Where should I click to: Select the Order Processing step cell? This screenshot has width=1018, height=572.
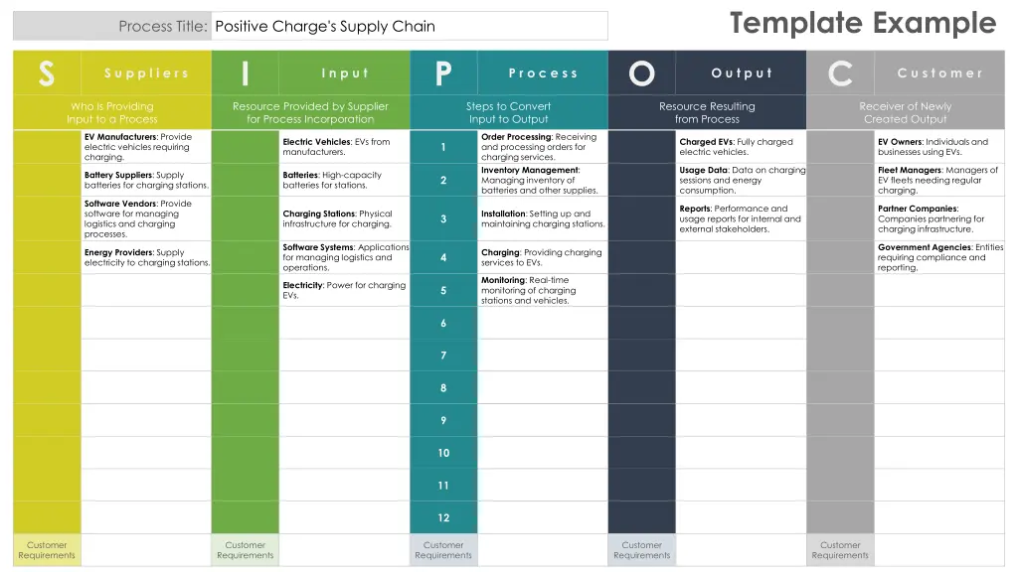pyautogui.click(x=543, y=147)
